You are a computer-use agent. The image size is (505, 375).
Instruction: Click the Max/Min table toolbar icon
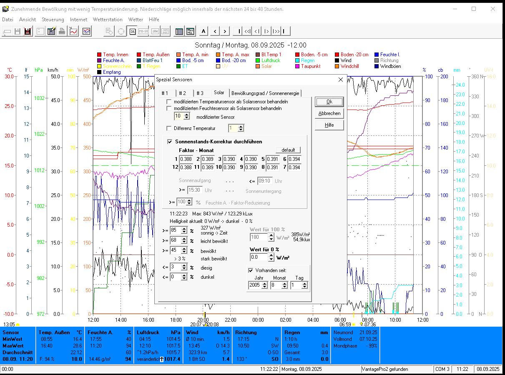pos(190,31)
